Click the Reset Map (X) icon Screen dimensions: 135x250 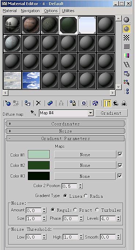[x=38, y=103]
